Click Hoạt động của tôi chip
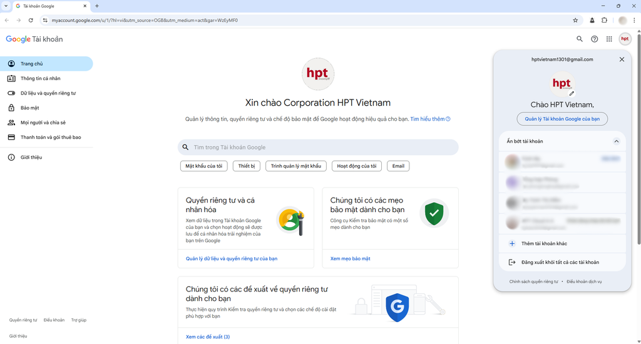The image size is (641, 344). click(356, 166)
